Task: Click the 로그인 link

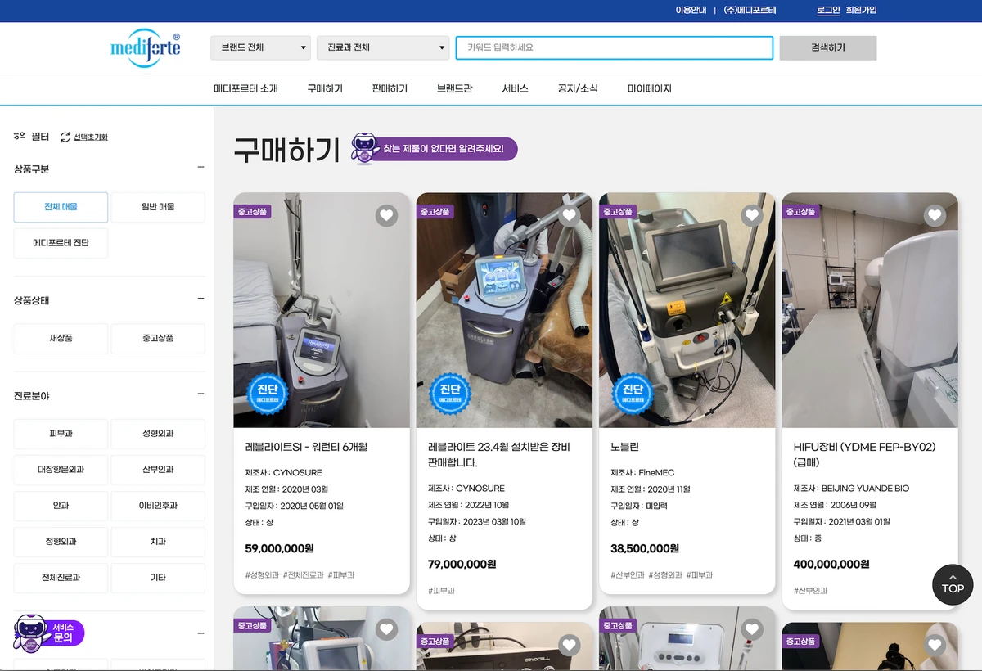Action: [828, 10]
